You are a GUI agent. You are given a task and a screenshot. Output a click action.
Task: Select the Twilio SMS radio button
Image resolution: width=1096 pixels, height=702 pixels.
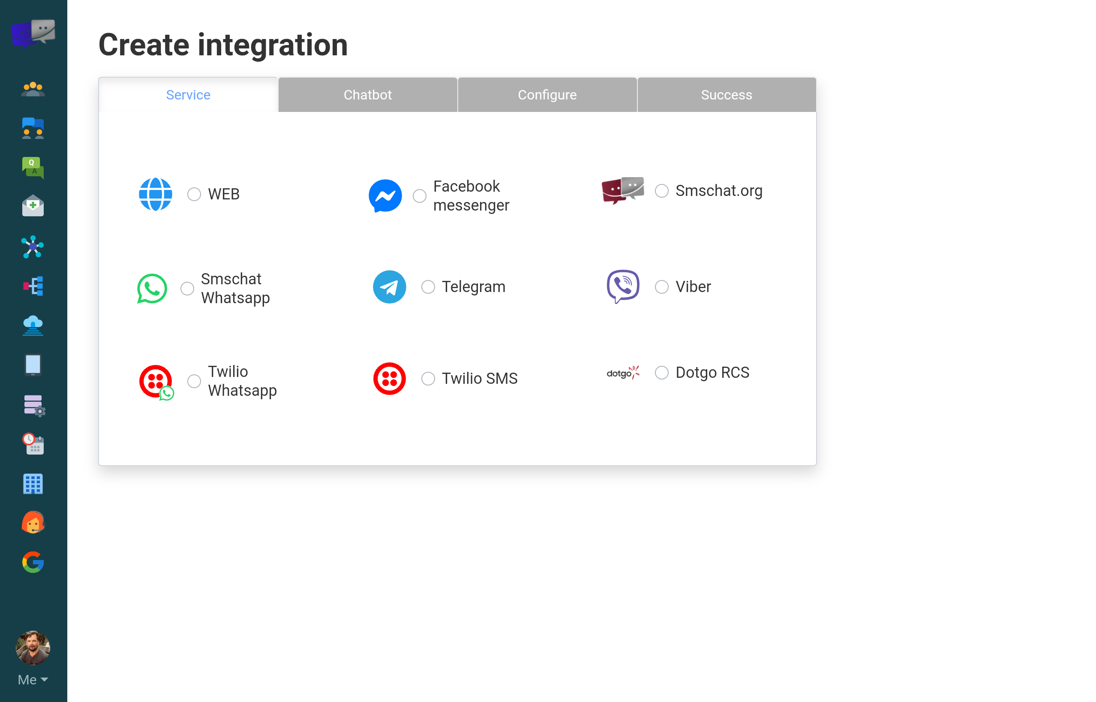tap(428, 379)
